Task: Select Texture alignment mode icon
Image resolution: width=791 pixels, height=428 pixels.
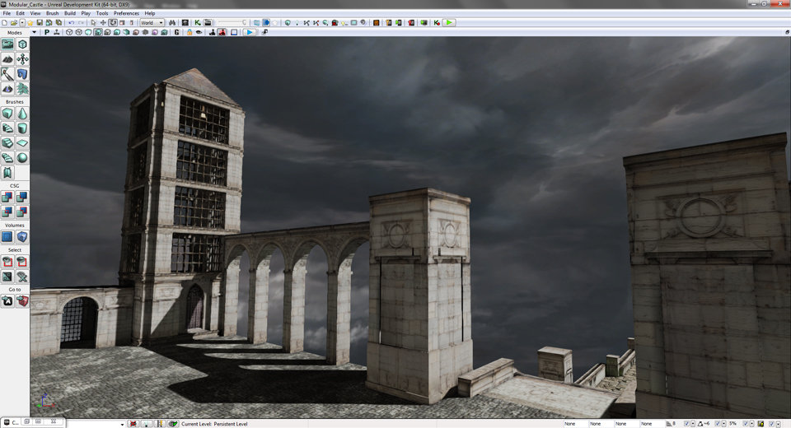Action: pyautogui.click(x=22, y=59)
